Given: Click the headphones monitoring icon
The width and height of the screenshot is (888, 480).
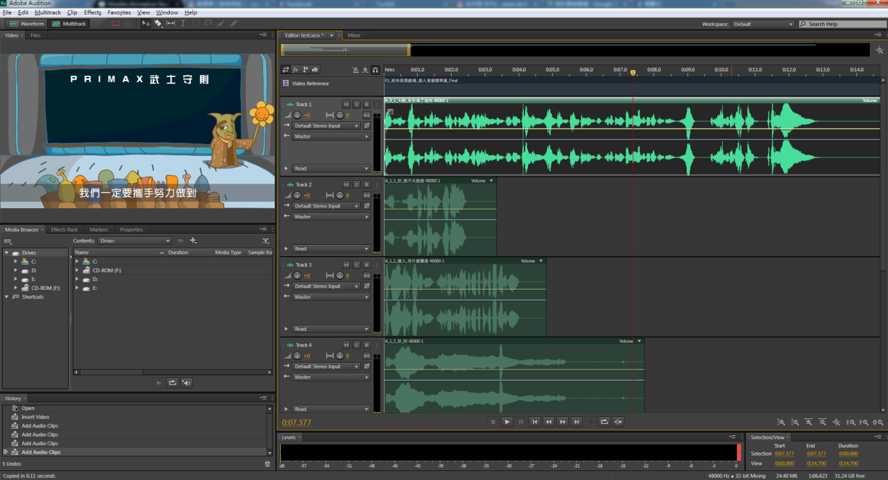Looking at the screenshot, I should (375, 69).
